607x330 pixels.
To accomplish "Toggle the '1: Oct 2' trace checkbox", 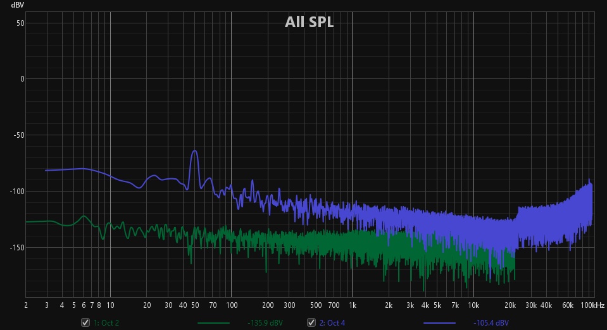I will tap(85, 322).
